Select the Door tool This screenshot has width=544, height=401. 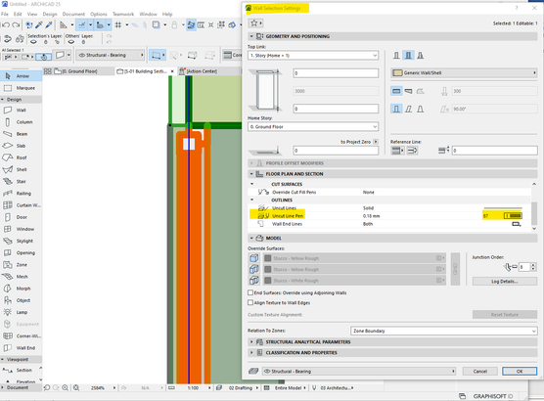click(21, 217)
